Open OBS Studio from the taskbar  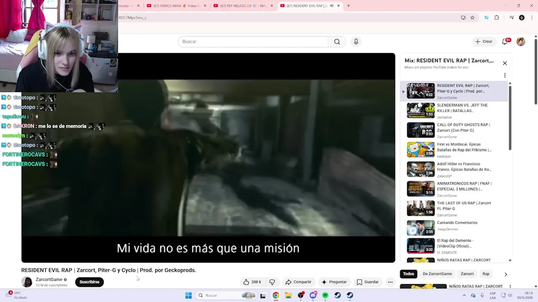(301, 295)
